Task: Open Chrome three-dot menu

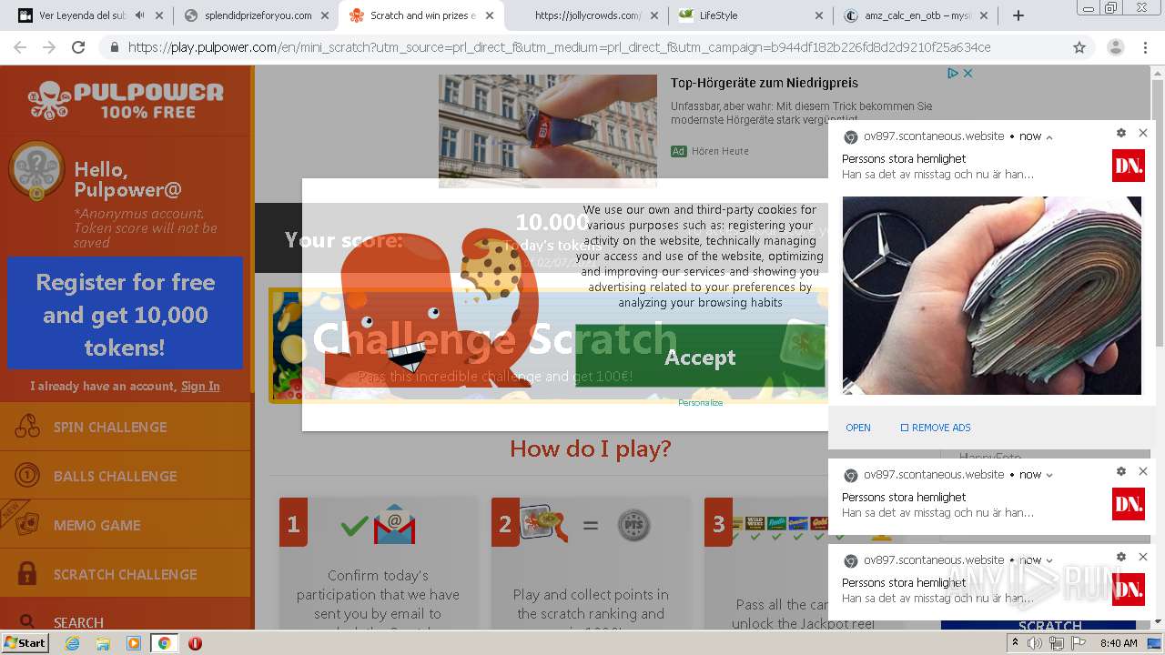Action: click(x=1146, y=47)
